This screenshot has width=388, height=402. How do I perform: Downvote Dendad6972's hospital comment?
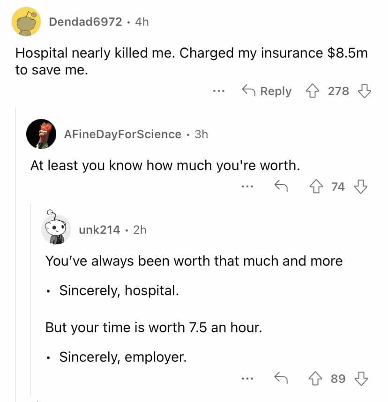point(364,91)
